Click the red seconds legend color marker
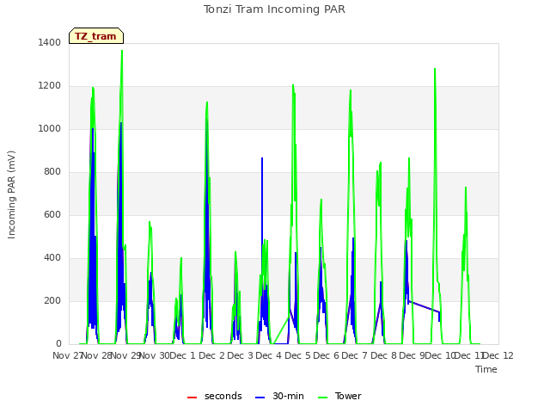Screen dimensions: 550x413 click(x=192, y=398)
